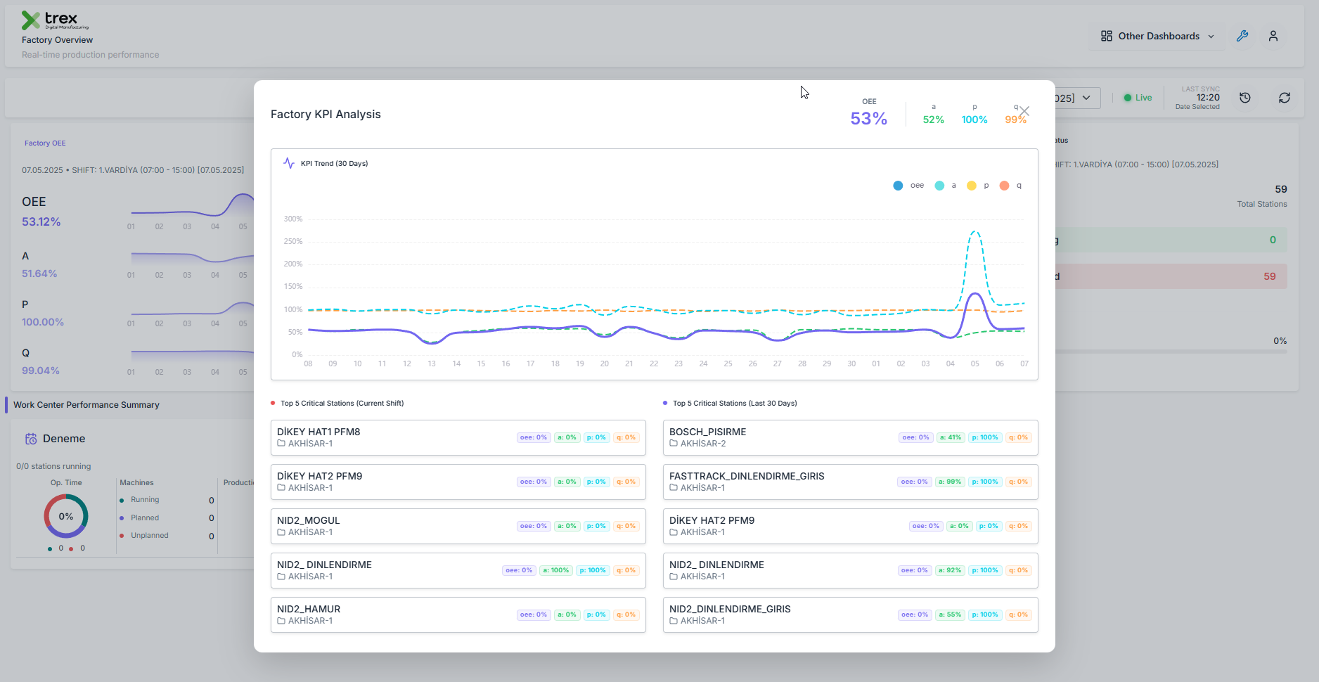Open the date selector dropdown chevron
The height and width of the screenshot is (682, 1319).
1086,98
